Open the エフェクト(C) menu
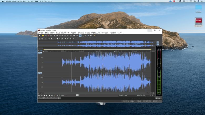 point(81,33)
